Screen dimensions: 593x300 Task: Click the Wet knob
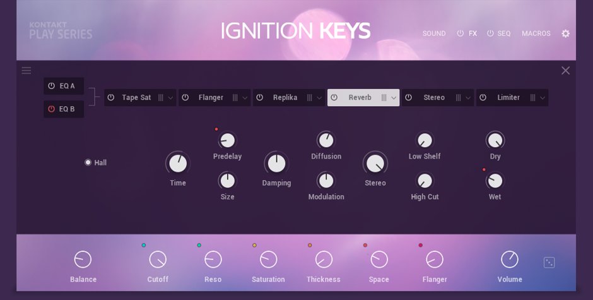[x=495, y=181]
